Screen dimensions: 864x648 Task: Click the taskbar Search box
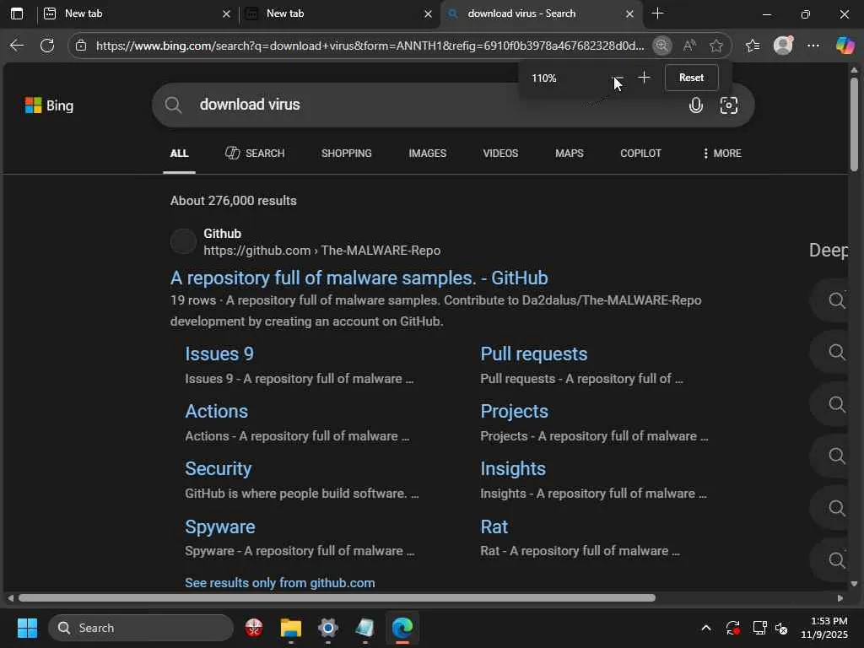pyautogui.click(x=141, y=628)
